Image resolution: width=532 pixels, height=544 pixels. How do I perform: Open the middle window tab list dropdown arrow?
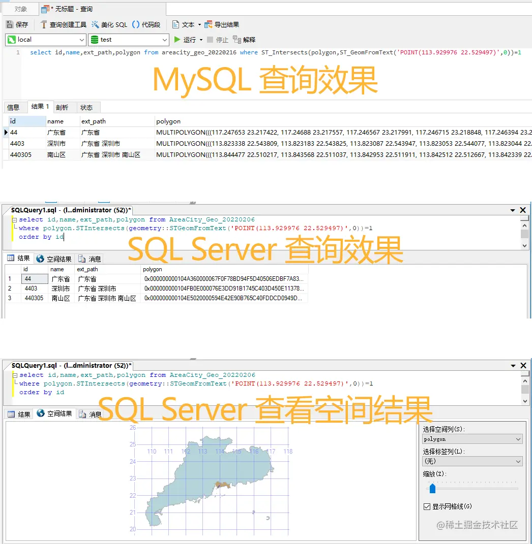click(513, 210)
